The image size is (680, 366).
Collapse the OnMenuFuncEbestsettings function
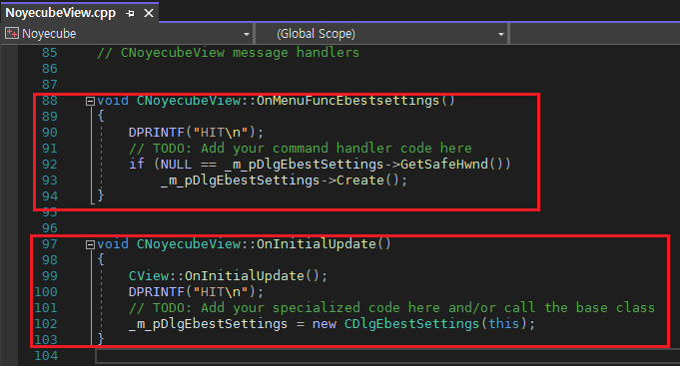click(90, 102)
